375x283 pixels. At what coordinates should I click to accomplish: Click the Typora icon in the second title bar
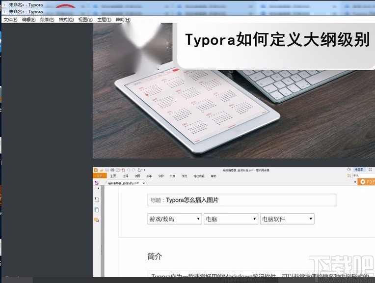tap(4, 11)
